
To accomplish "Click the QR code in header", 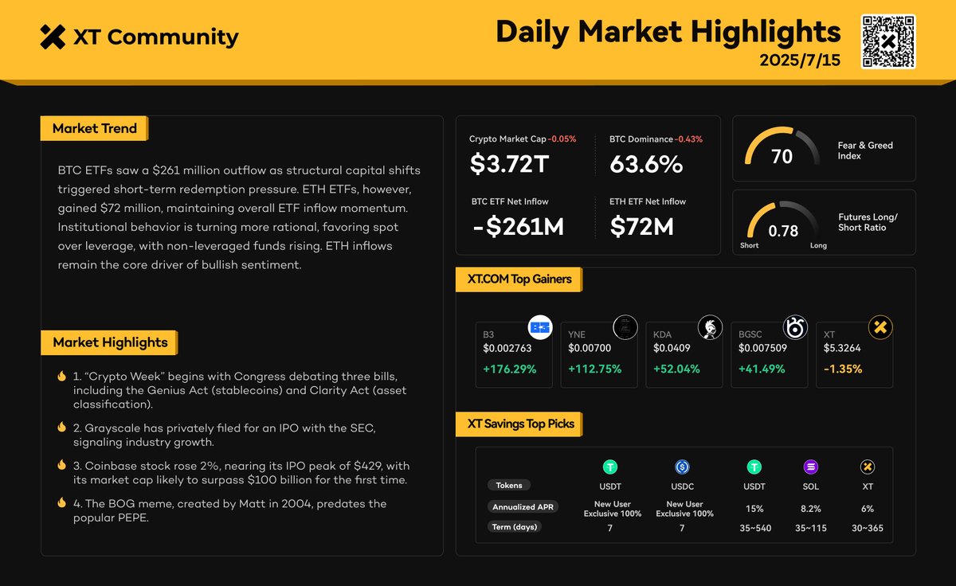I will 888,41.
